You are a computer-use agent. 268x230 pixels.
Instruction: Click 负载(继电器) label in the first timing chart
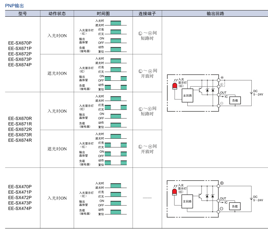(x=85, y=49)
